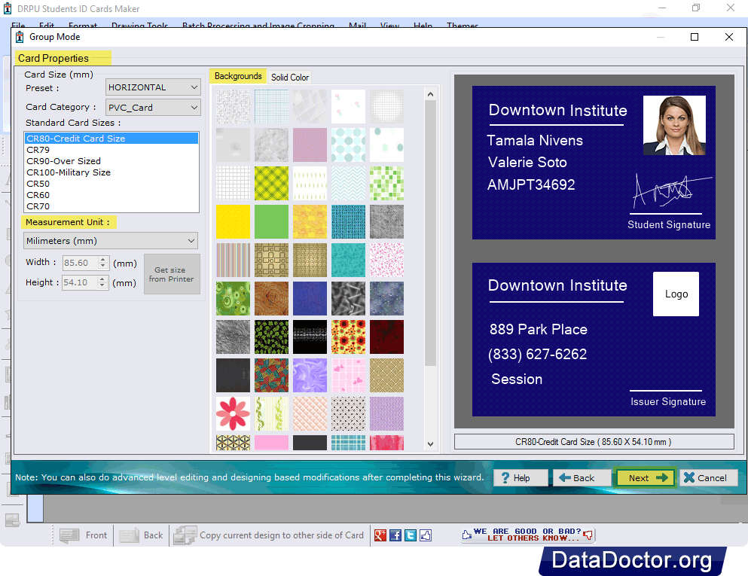Image resolution: width=748 pixels, height=576 pixels.
Task: Click the Help button
Action: pos(521,478)
